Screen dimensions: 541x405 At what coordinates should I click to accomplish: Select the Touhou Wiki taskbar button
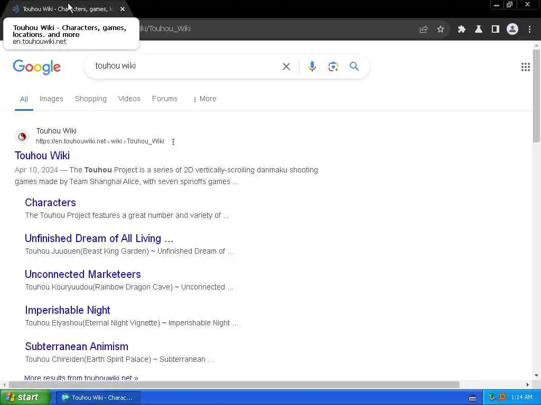[98, 398]
